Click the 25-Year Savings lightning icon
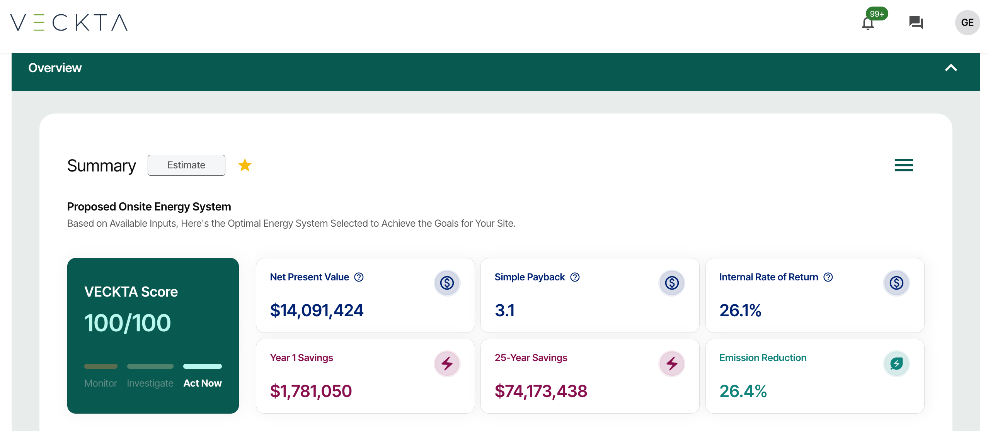 tap(672, 364)
